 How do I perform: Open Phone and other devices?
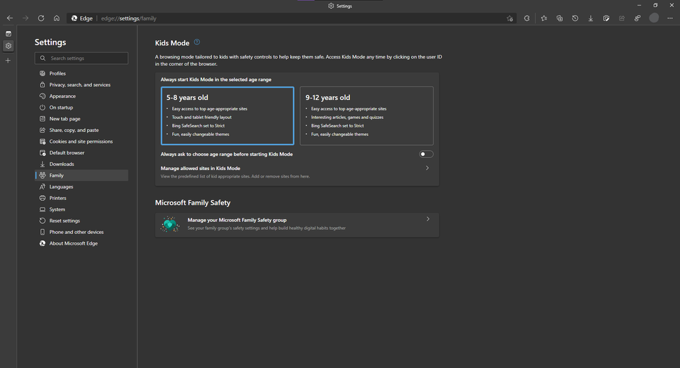coord(82,232)
